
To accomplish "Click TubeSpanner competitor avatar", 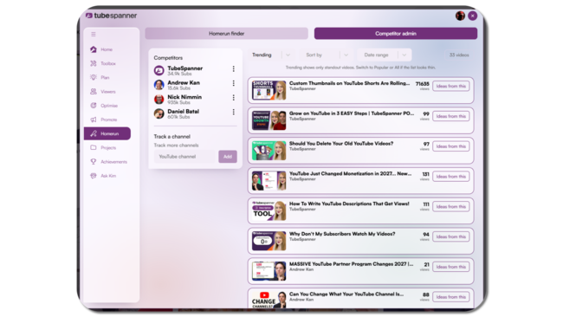I will pyautogui.click(x=159, y=70).
